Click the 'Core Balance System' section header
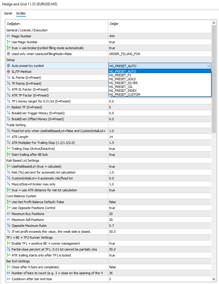Screen dimensions: 219x284 click(x=21, y=196)
